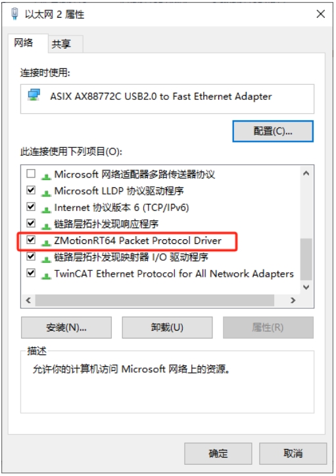This screenshot has width=336, height=476.
Task: Click the Ethernet plug icon in the title bar
Action: point(14,14)
